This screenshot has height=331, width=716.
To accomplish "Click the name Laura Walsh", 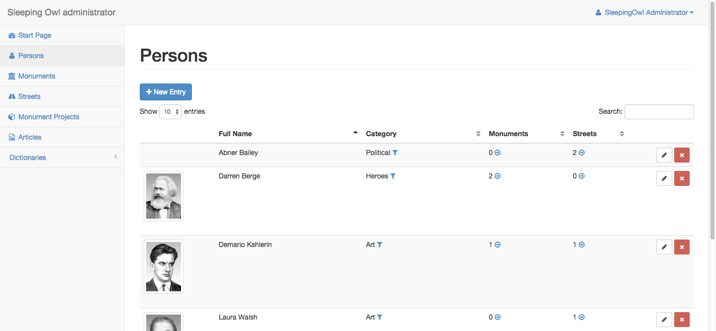I will click(238, 317).
